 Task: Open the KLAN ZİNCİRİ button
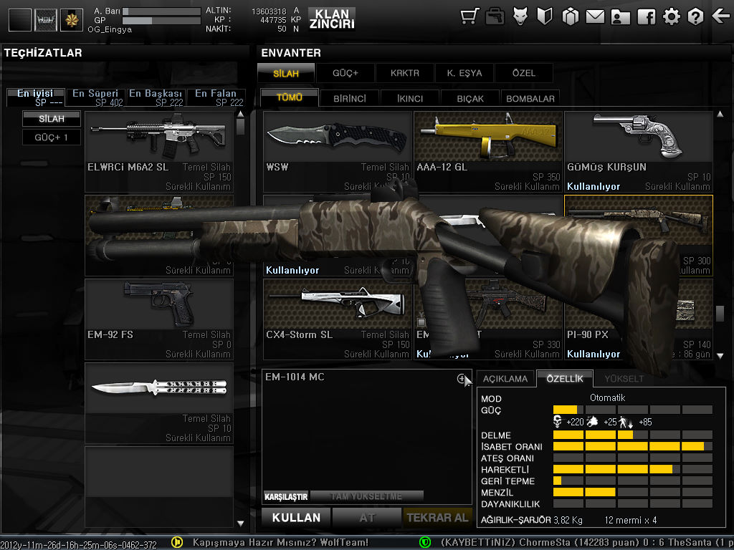(332, 19)
